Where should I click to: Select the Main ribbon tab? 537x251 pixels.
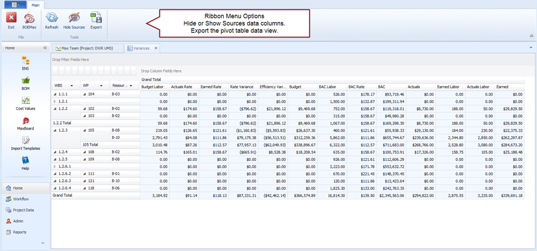point(35,5)
